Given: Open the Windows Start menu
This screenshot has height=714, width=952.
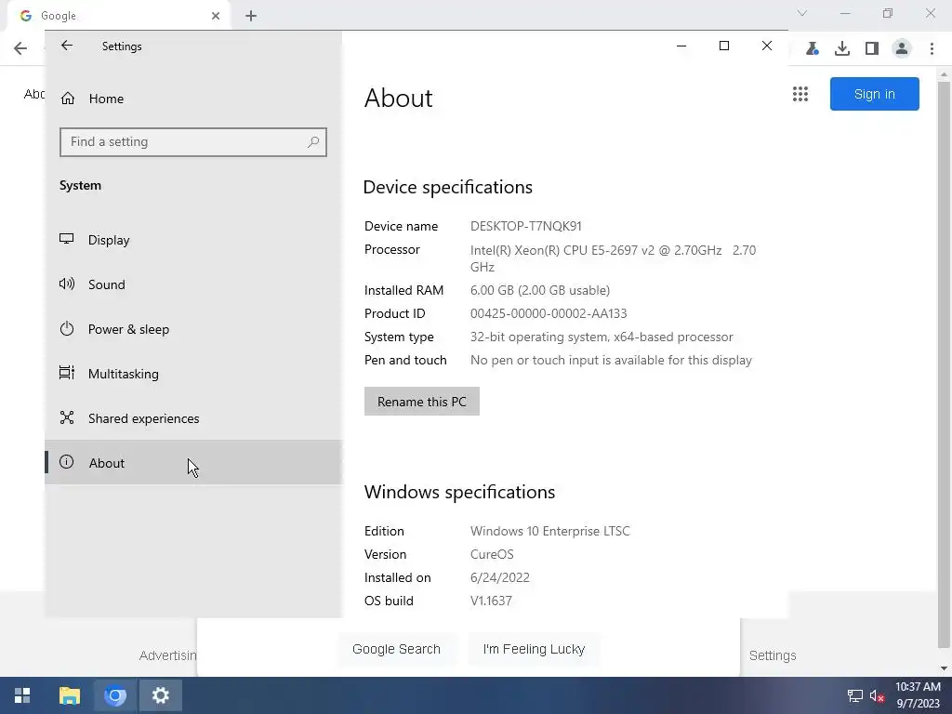Looking at the screenshot, I should click(x=22, y=695).
